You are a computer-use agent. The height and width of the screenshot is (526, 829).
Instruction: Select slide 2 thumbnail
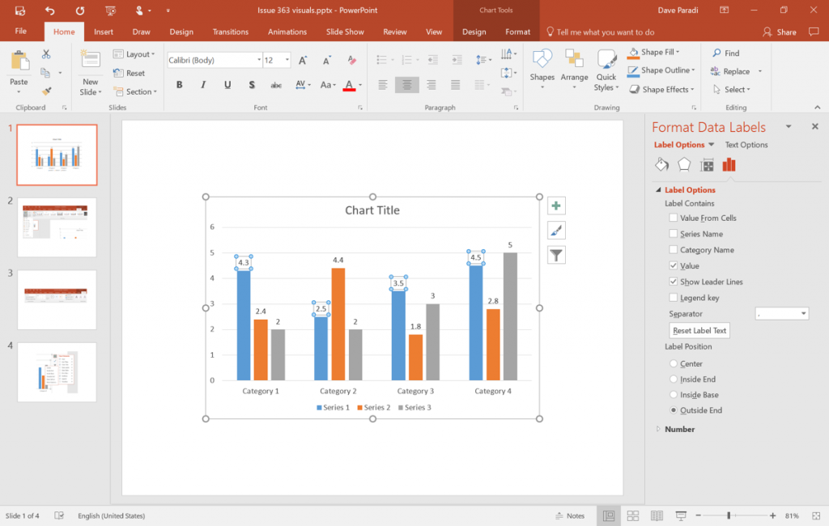pos(57,227)
